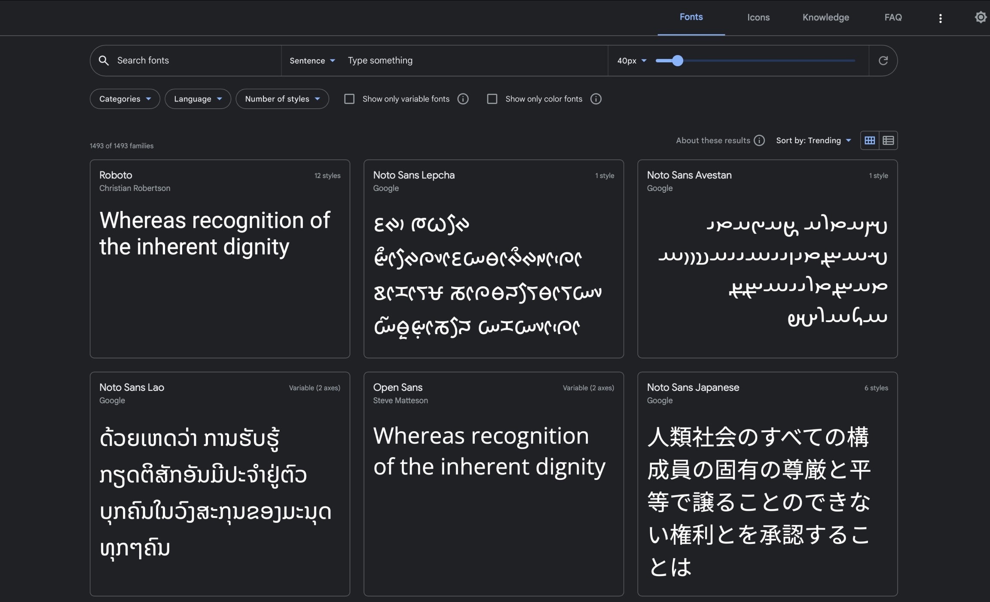Expand the Categories filter dropdown
Screen dimensions: 990x602
tap(125, 99)
